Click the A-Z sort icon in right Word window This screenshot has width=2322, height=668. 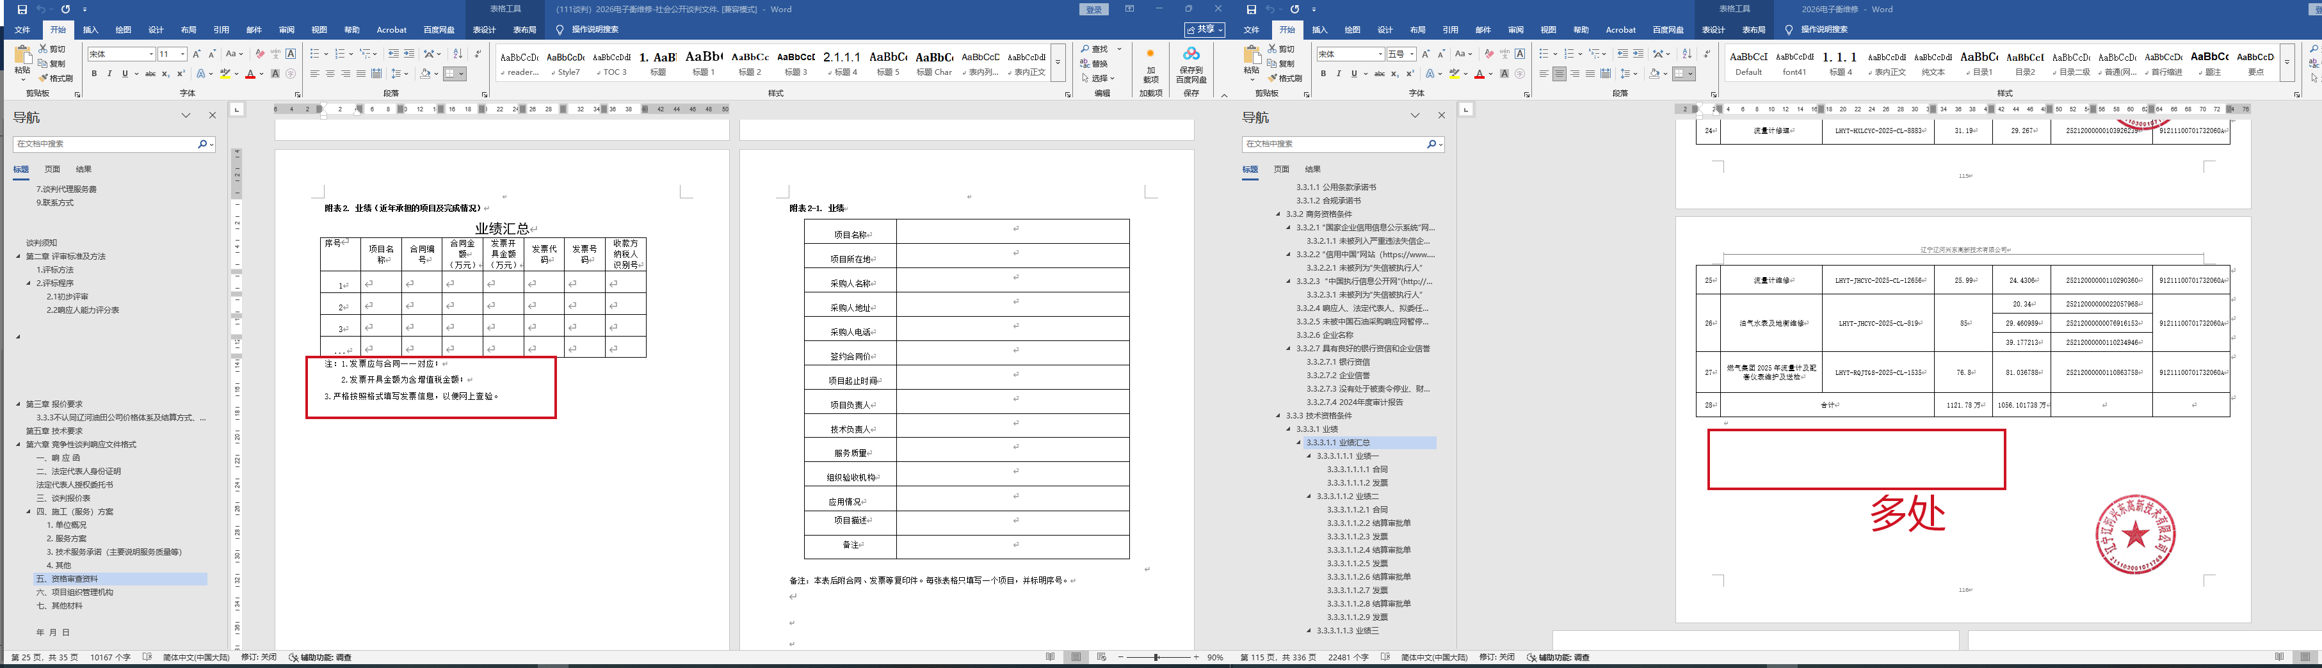point(1686,54)
